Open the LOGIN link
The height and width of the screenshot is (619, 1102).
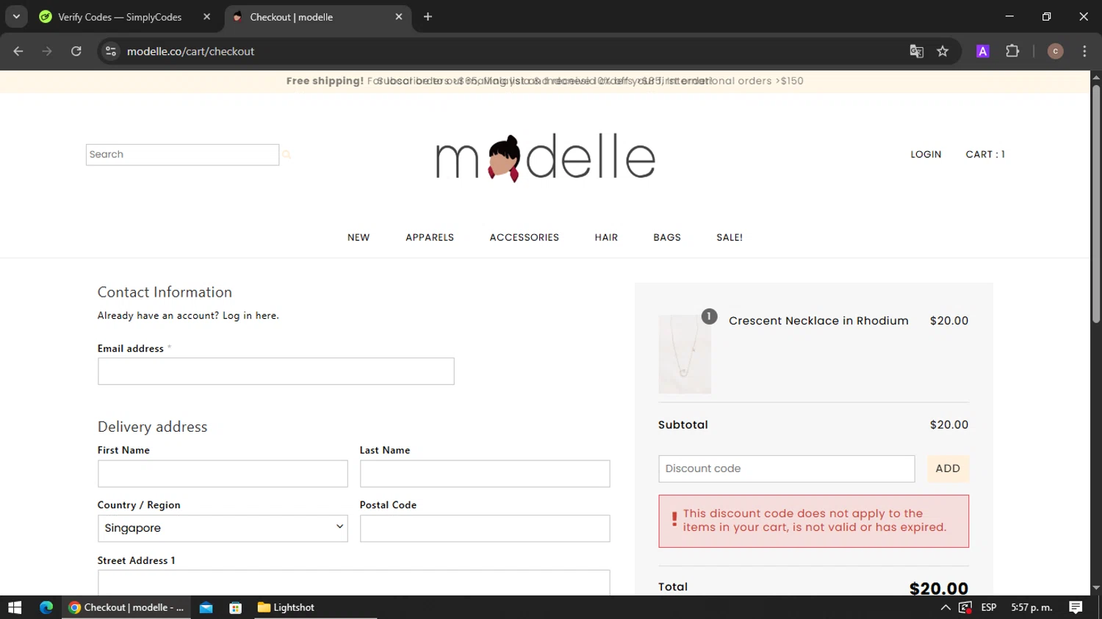click(926, 154)
